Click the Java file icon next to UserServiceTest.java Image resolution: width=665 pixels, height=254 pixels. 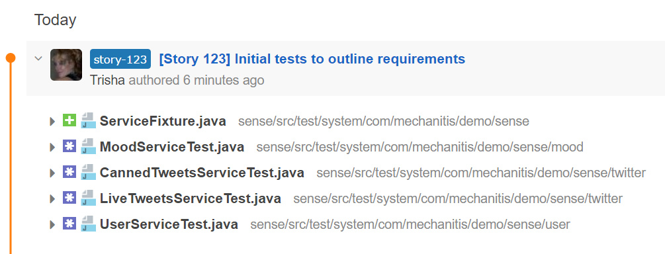(88, 224)
